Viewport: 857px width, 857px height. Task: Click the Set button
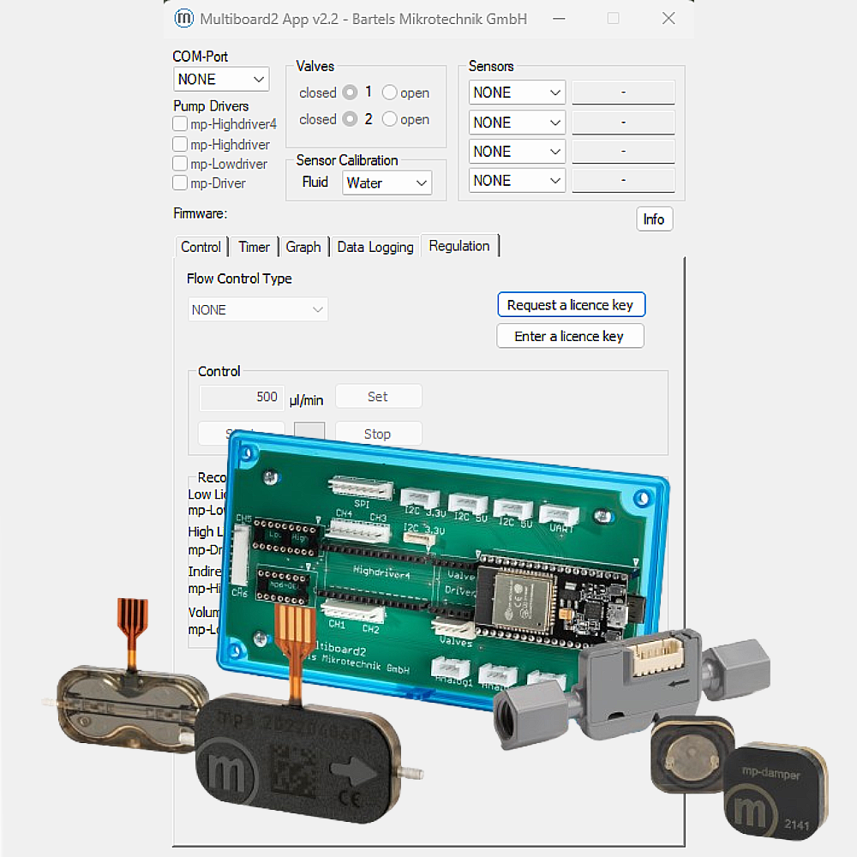coord(378,396)
